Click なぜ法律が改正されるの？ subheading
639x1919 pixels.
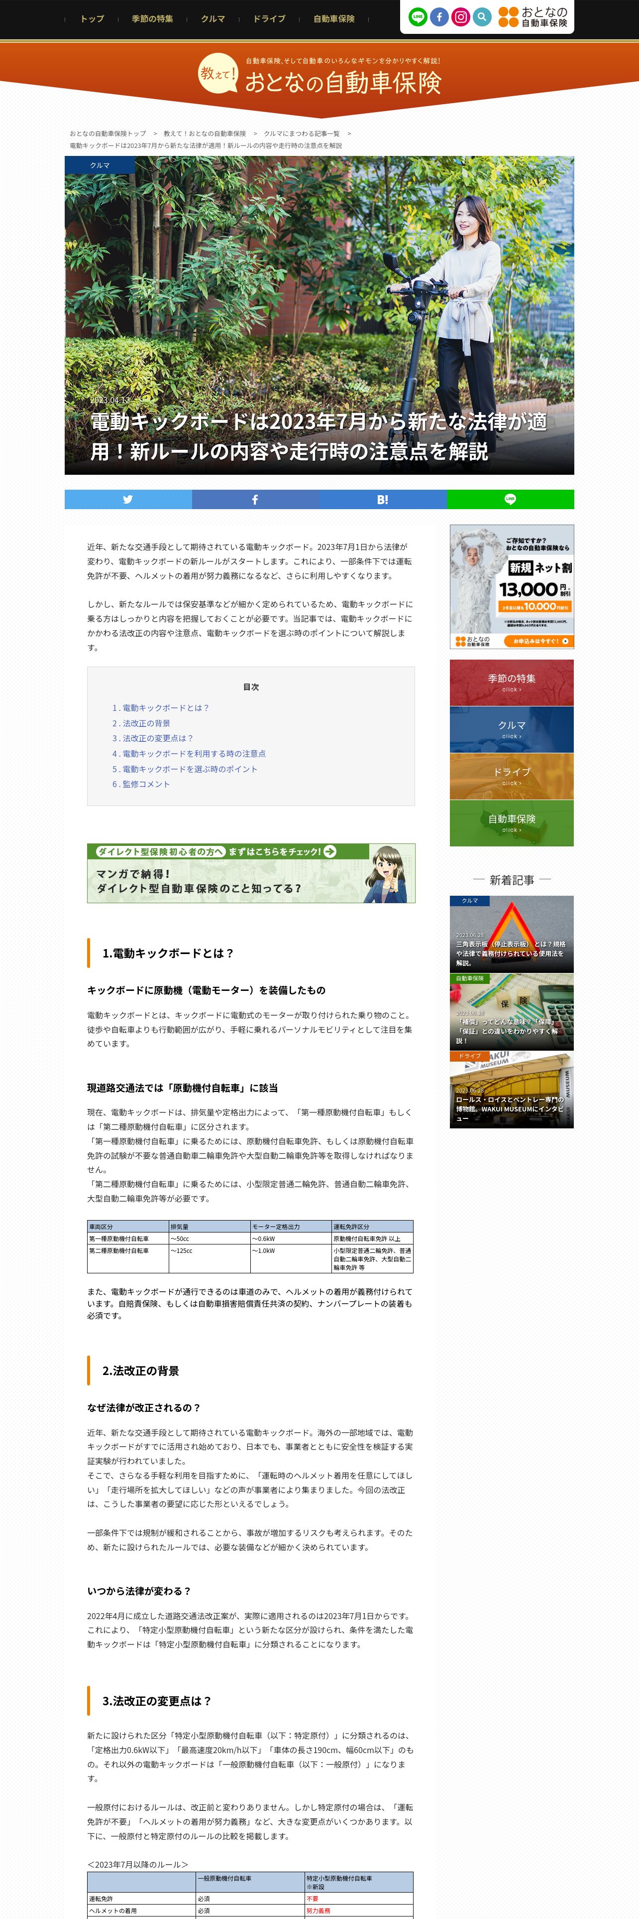[143, 1408]
